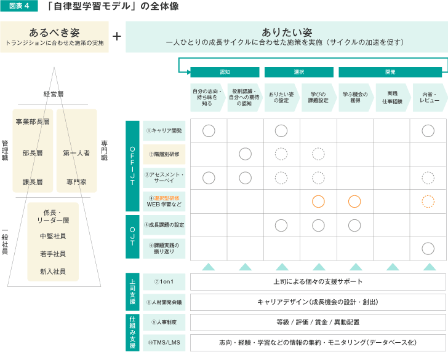The height and width of the screenshot is (360, 448).
Task: Click 階層別研修 dashed circle under 学びの課題設定
Action: (x=318, y=154)
